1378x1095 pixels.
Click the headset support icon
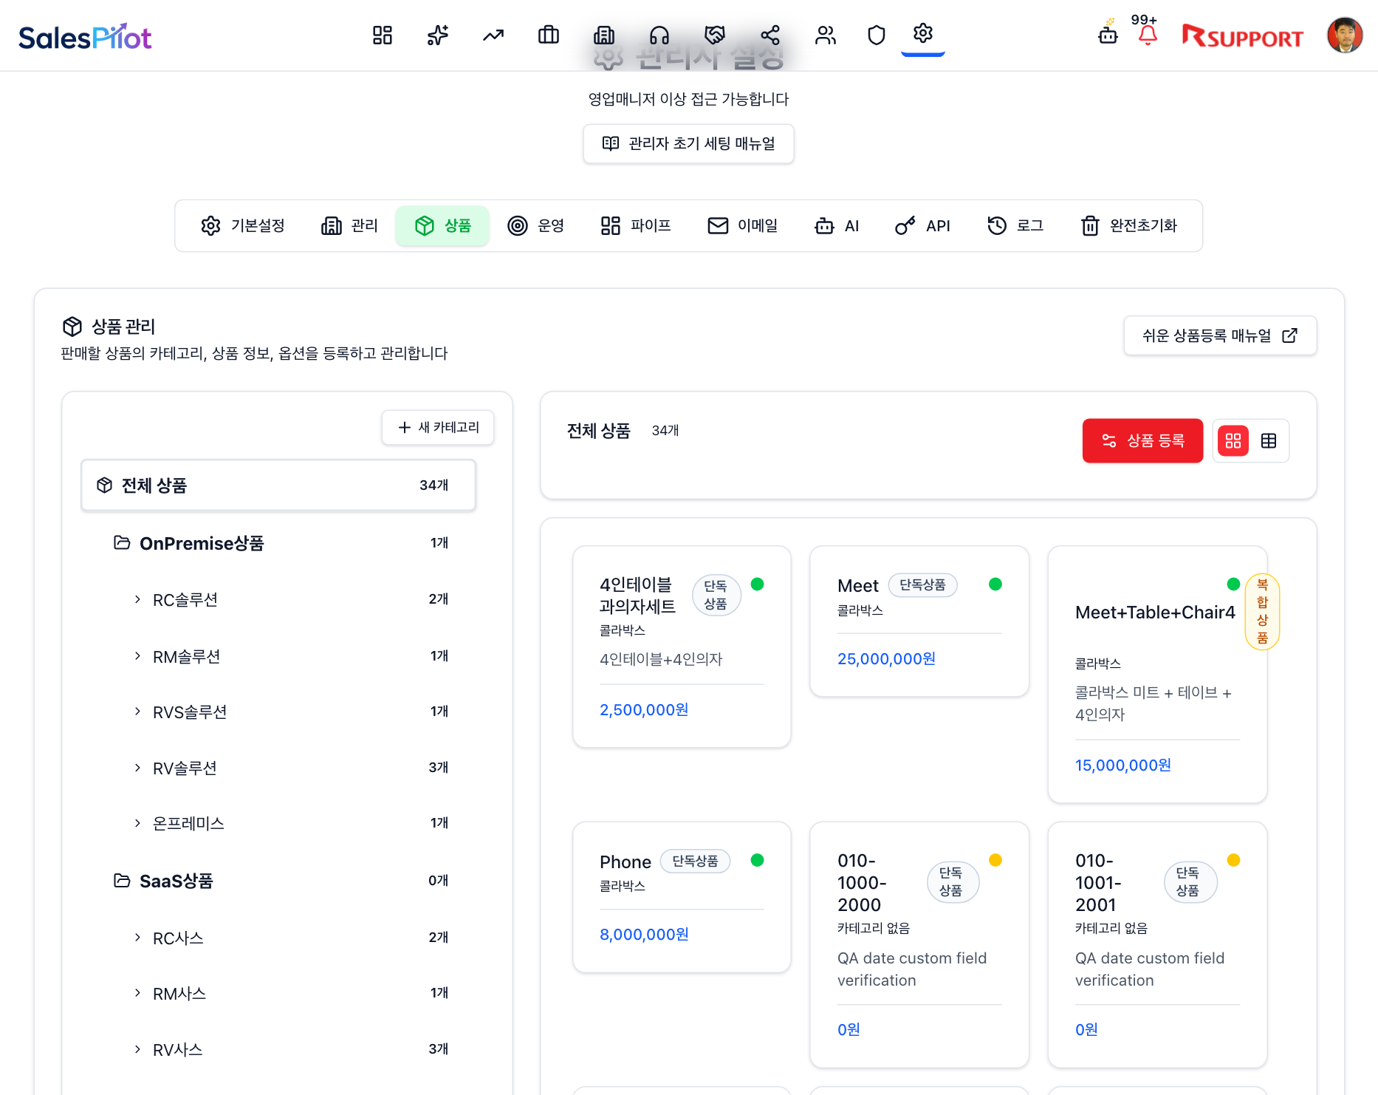(659, 35)
